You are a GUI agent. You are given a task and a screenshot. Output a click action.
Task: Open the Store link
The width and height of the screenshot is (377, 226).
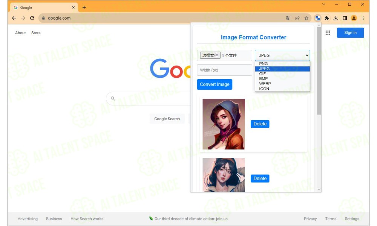[x=36, y=33]
